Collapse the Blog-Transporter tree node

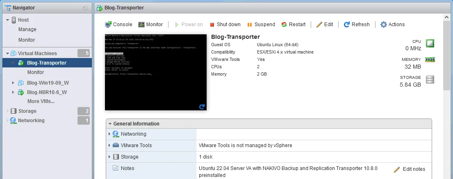(x=13, y=63)
